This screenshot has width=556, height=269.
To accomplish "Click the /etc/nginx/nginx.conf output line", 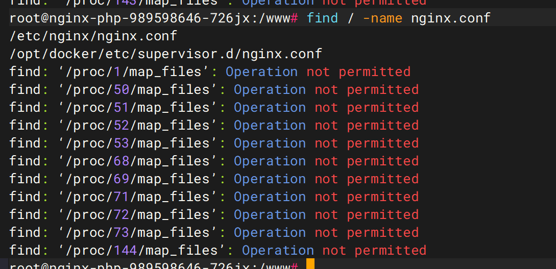I will point(93,36).
